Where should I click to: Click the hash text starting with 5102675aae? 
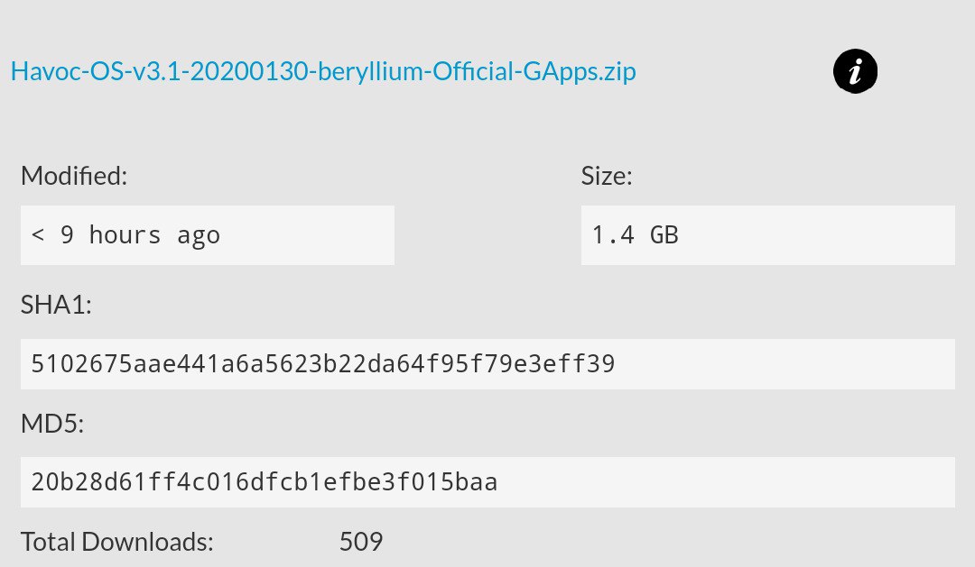[x=322, y=364]
